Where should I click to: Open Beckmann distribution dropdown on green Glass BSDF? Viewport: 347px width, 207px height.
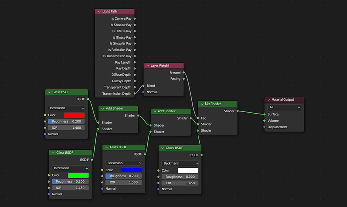coord(70,168)
